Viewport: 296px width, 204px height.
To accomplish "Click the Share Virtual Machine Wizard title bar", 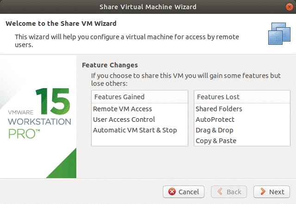I will click(148, 6).
